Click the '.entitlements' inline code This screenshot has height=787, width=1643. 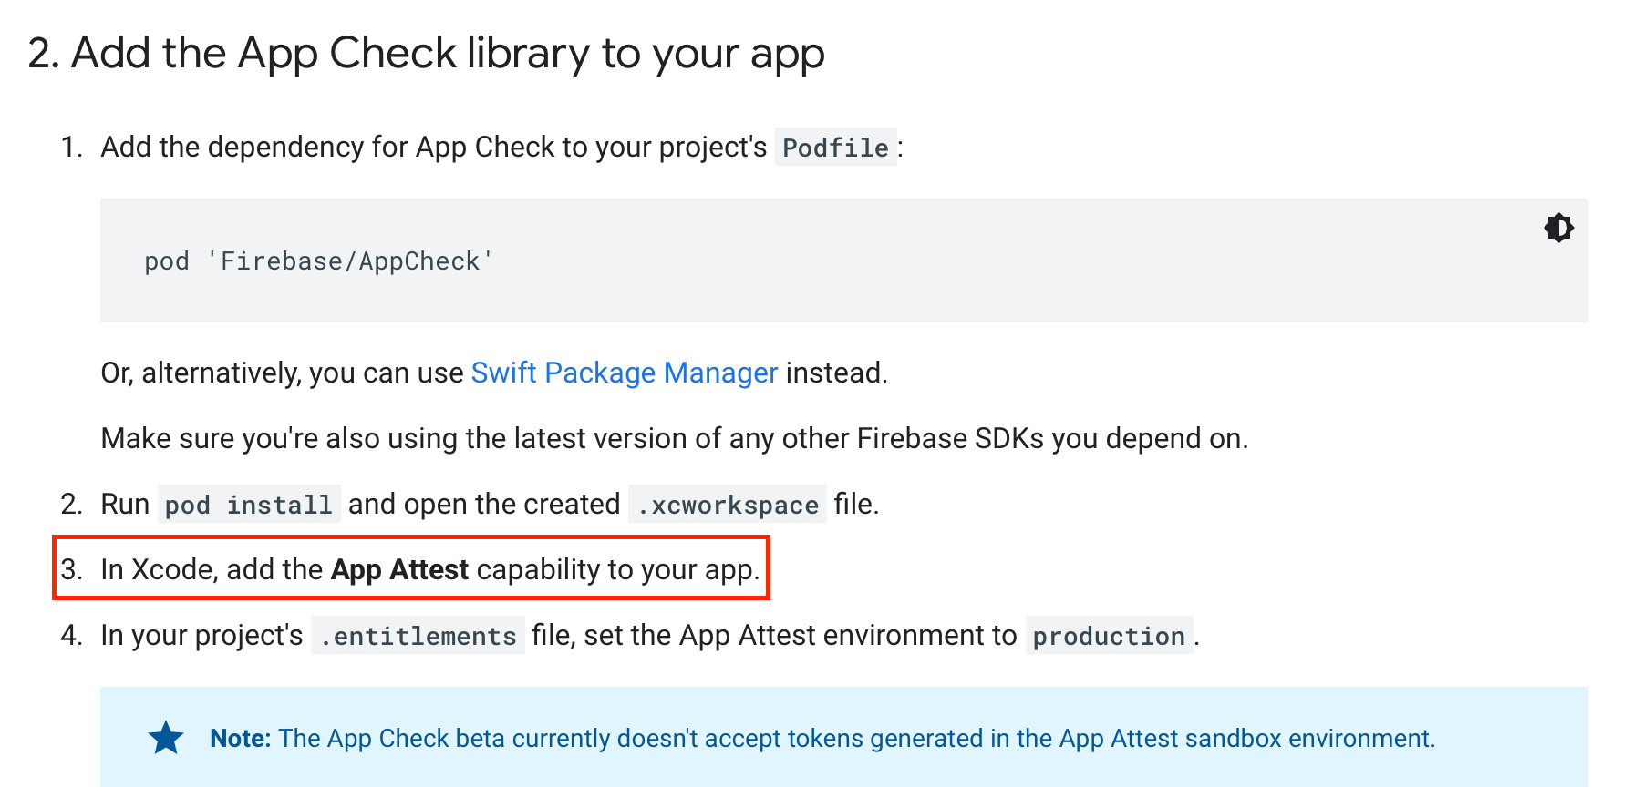(x=418, y=636)
